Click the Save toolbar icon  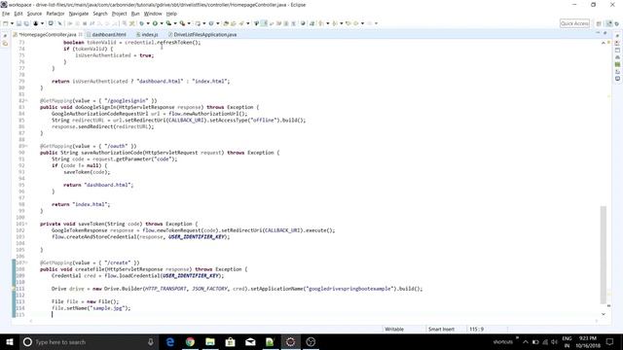(18, 23)
